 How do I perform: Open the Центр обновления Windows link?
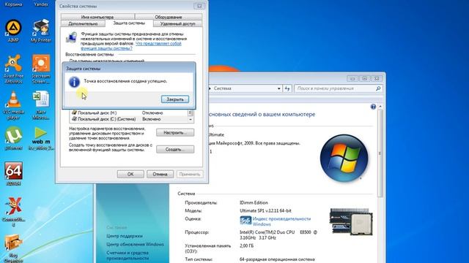[135, 244]
